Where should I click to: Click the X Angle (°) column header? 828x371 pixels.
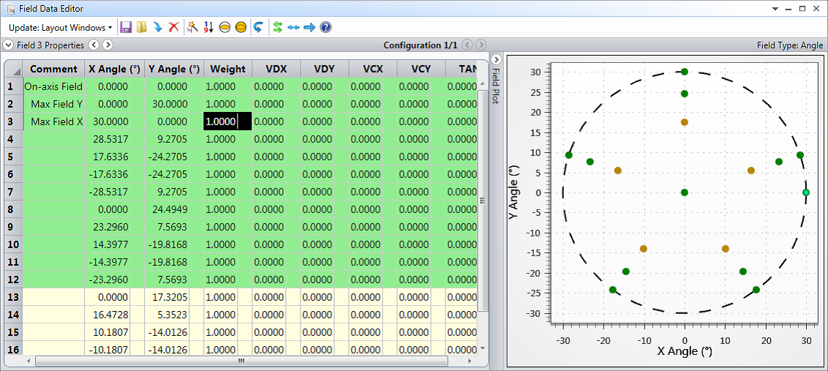pyautogui.click(x=114, y=69)
